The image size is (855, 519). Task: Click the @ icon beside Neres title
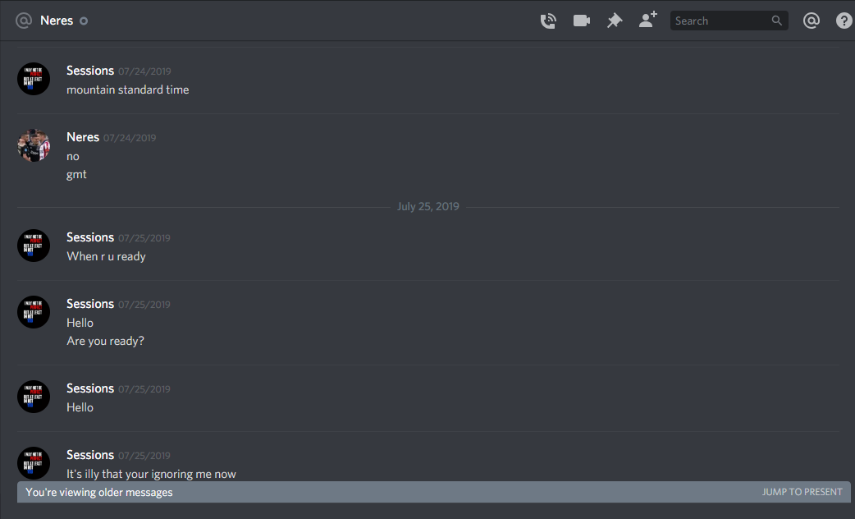point(24,21)
